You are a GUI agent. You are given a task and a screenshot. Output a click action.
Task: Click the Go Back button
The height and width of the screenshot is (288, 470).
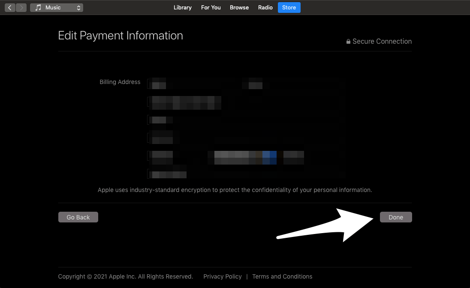pyautogui.click(x=78, y=217)
